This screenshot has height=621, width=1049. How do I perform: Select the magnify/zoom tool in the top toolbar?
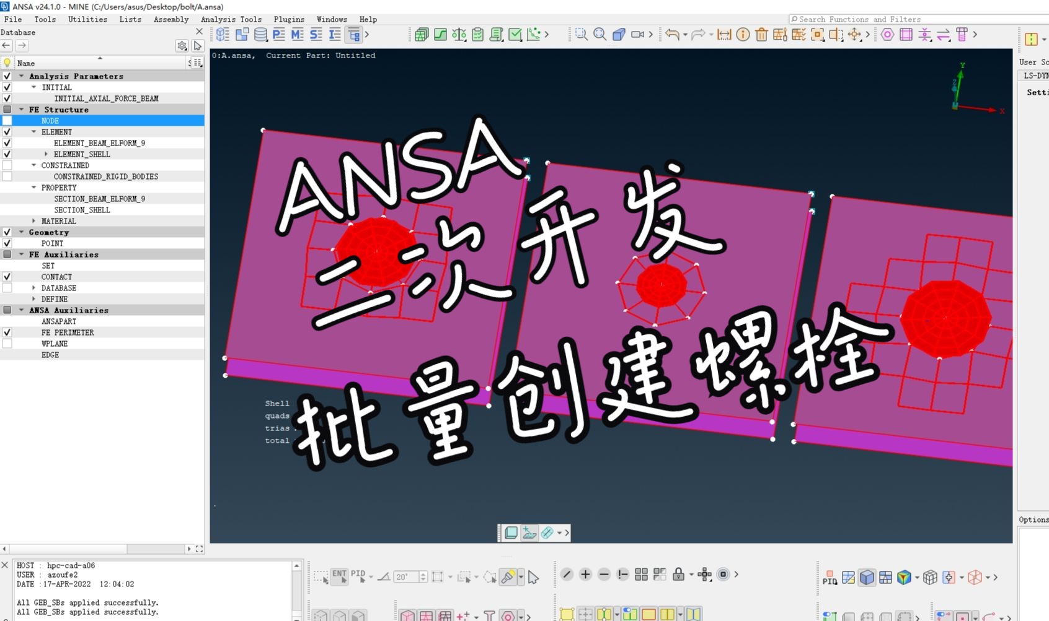pyautogui.click(x=600, y=35)
